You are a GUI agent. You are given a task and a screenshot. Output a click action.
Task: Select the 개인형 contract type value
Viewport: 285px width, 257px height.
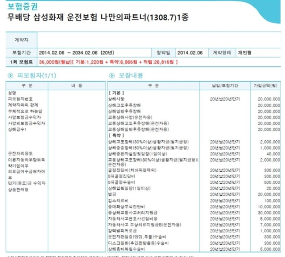(245, 53)
